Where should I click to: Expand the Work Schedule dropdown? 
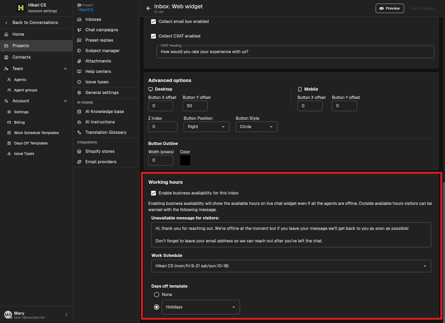(291, 266)
